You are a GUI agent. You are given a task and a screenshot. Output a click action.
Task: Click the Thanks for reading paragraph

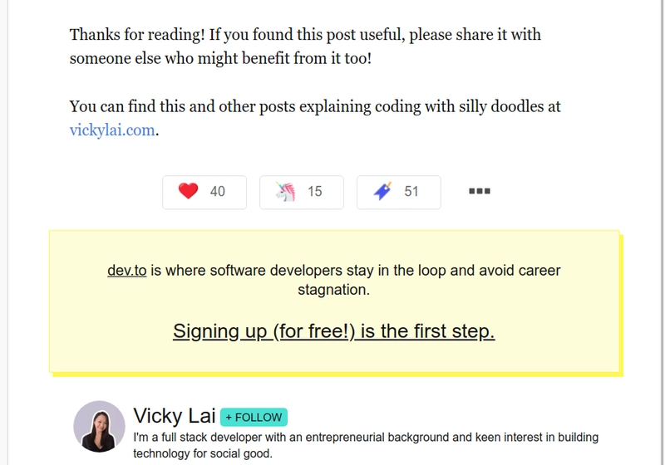tap(305, 46)
